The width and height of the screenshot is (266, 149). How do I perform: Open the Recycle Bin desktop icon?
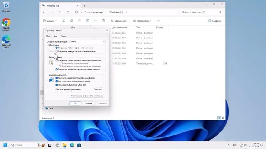pyautogui.click(x=6, y=7)
